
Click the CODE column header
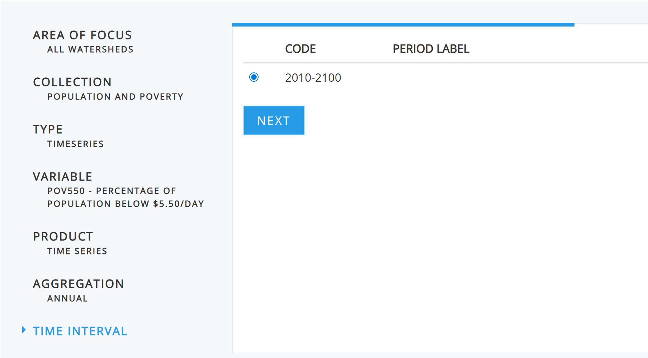click(x=300, y=49)
